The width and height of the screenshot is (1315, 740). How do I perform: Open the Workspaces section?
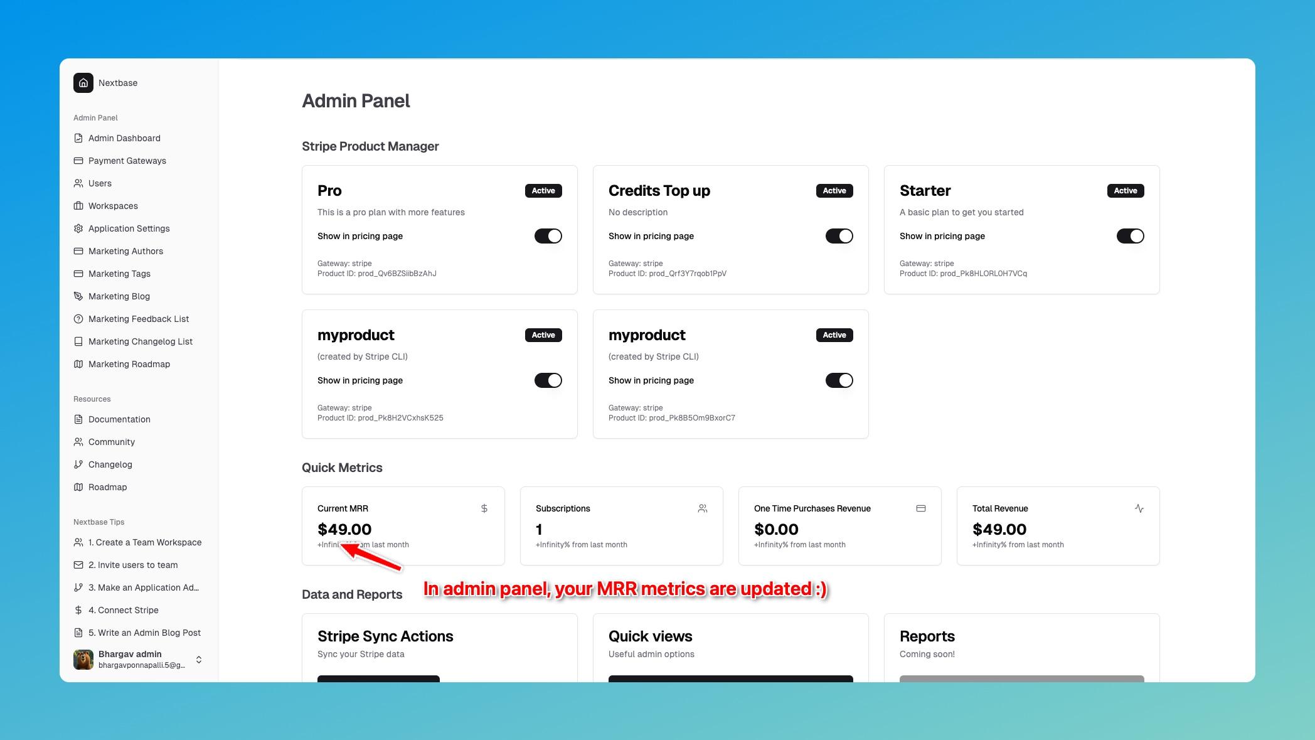pyautogui.click(x=113, y=205)
